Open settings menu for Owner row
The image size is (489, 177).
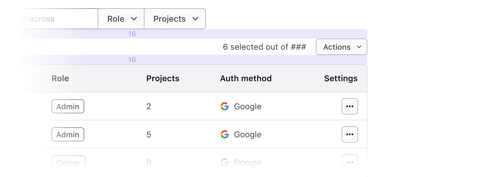(x=349, y=162)
